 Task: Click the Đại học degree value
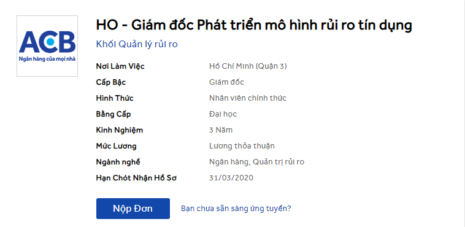pyautogui.click(x=223, y=114)
